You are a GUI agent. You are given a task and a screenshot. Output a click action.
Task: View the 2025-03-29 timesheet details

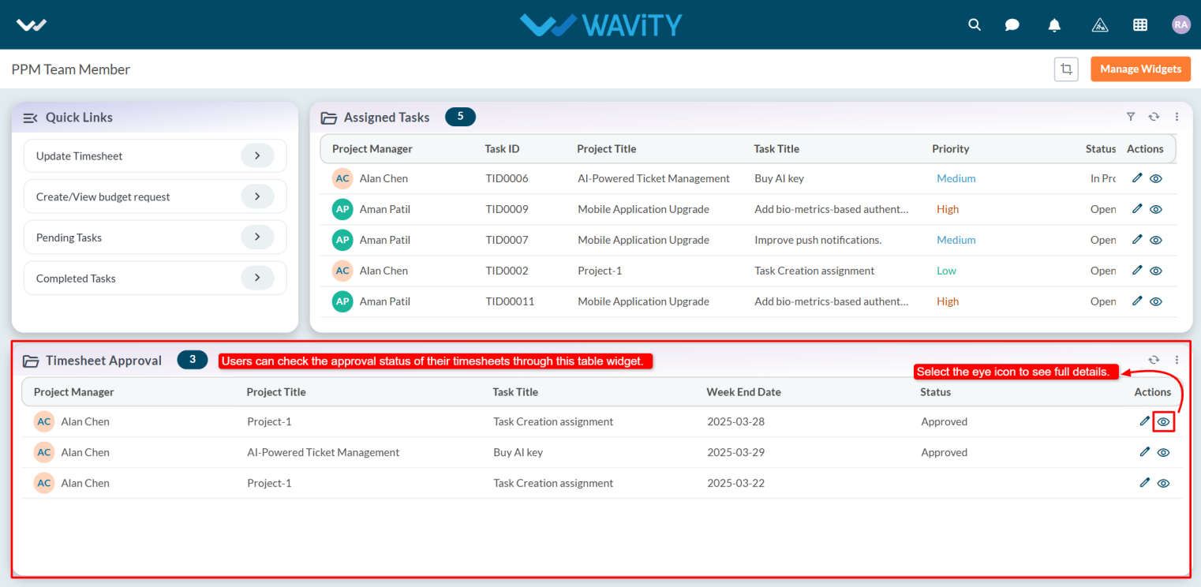pyautogui.click(x=1163, y=453)
